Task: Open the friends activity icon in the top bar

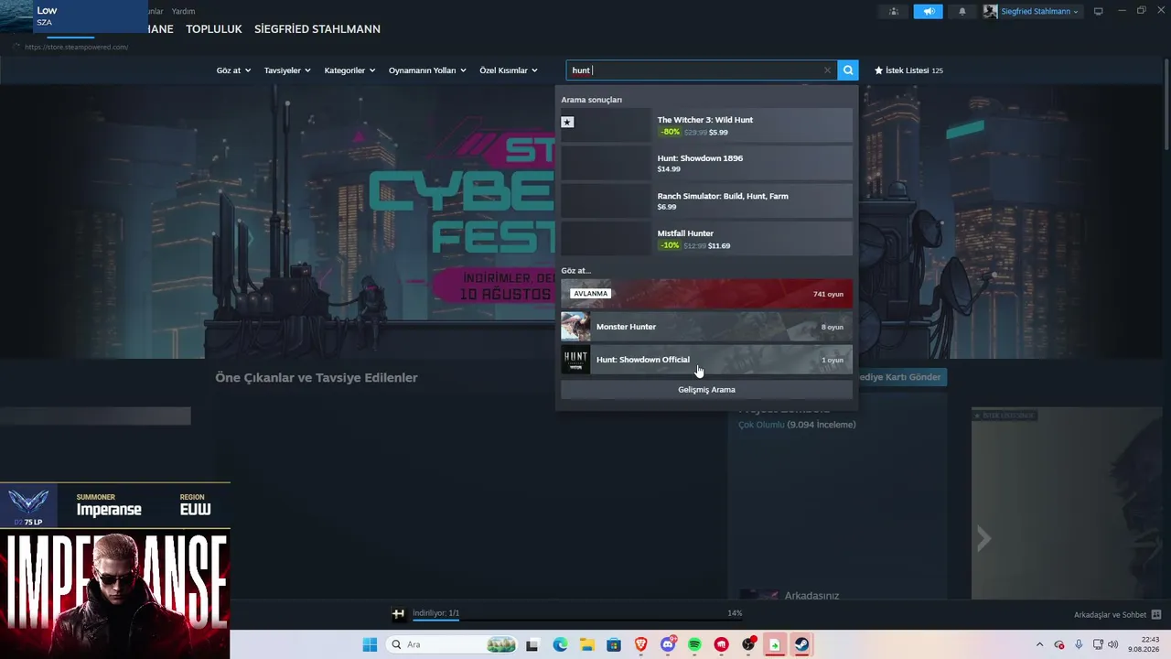Action: pos(894,12)
